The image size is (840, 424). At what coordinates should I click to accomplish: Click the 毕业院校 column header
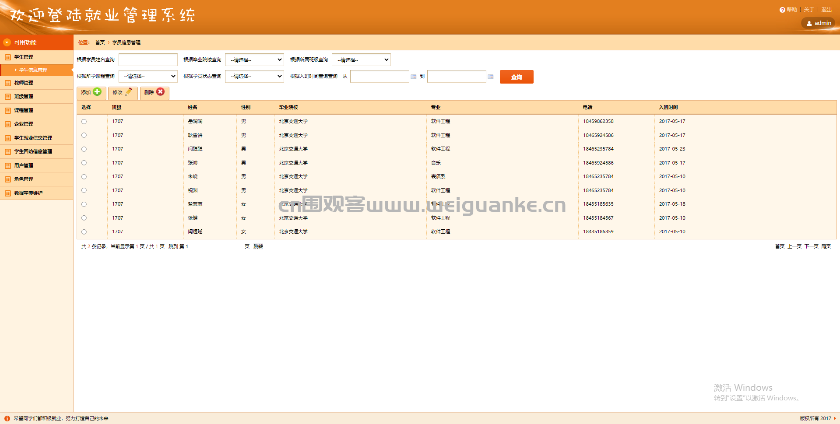coord(288,108)
